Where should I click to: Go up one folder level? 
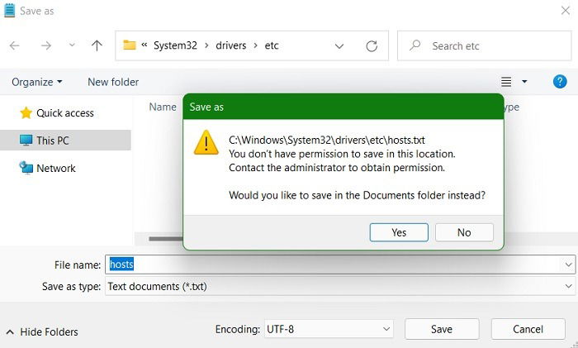pyautogui.click(x=97, y=46)
